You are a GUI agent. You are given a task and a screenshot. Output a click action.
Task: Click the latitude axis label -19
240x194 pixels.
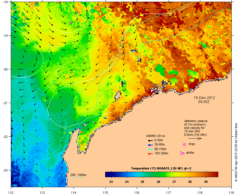pyautogui.click(x=5, y=36)
